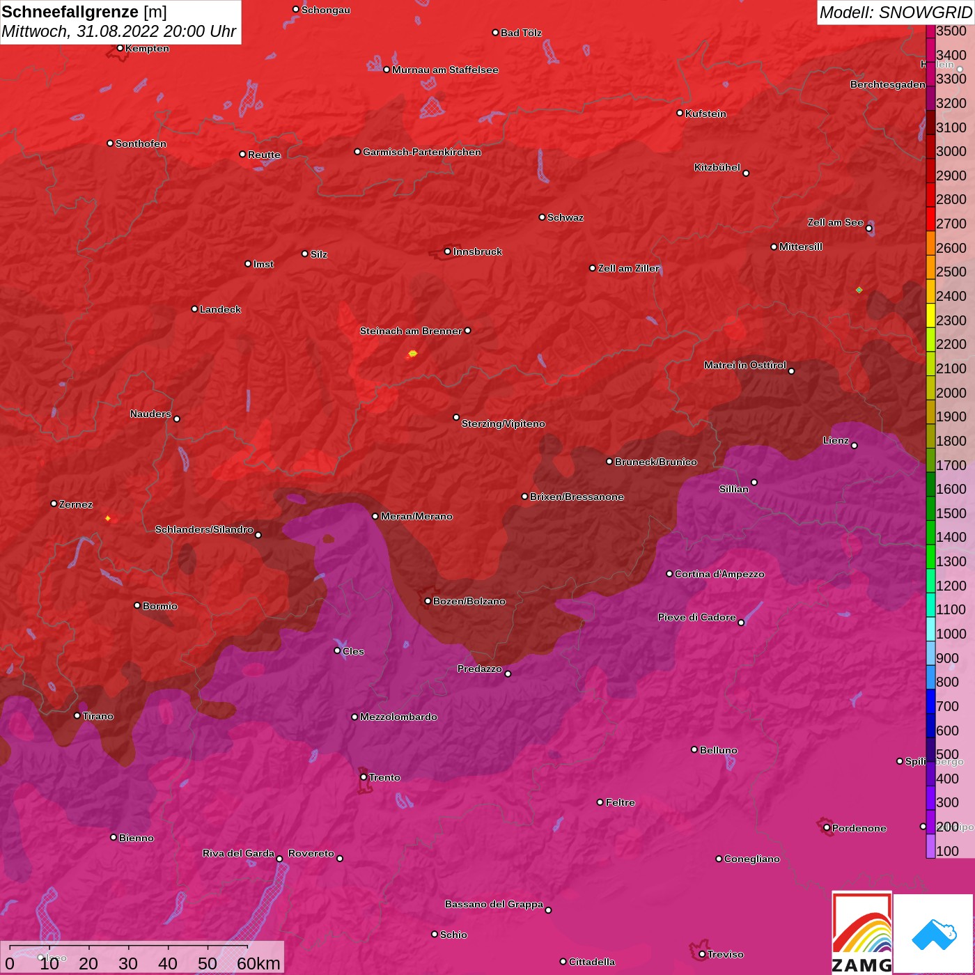Viewport: 975px width, 975px height.
Task: Click the "Murnau am Staffelsee" label
Action: (445, 70)
